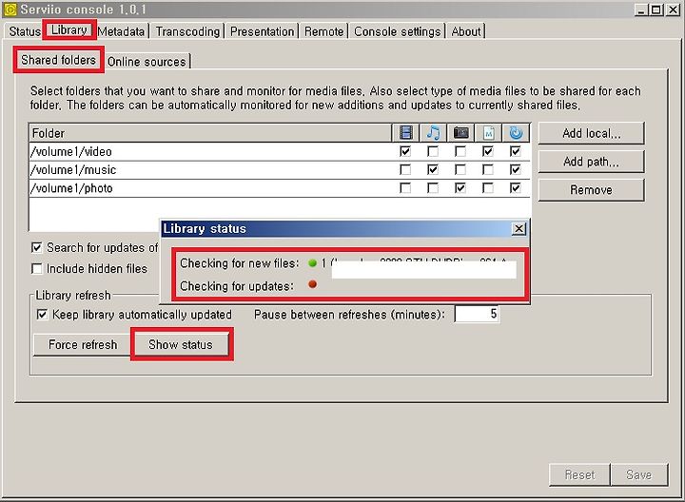This screenshot has height=502, width=685.
Task: Switch to the Status tab
Action: (x=25, y=31)
